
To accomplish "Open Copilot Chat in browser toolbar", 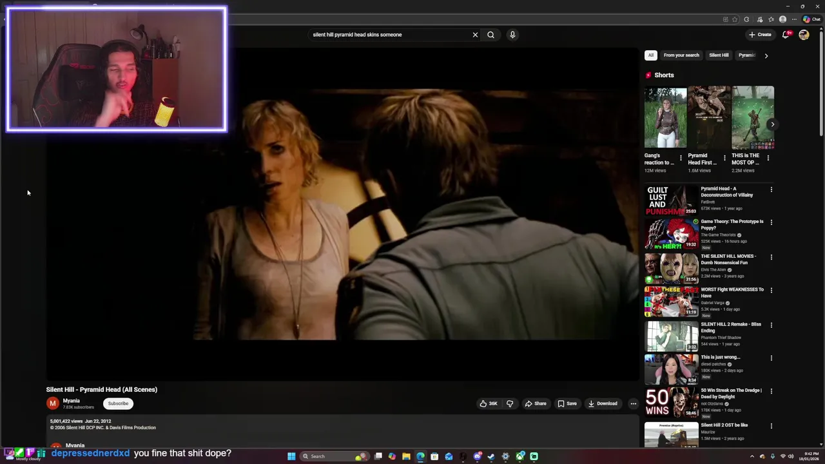I will [811, 19].
